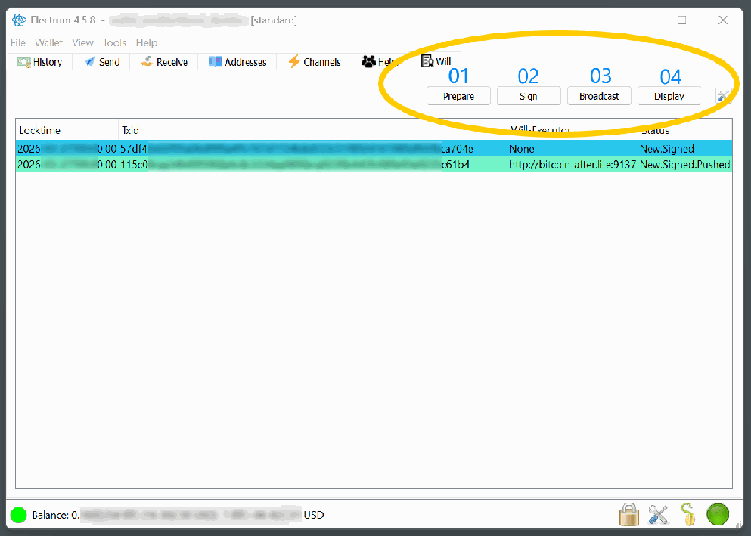Switch to the History tab

[x=40, y=62]
